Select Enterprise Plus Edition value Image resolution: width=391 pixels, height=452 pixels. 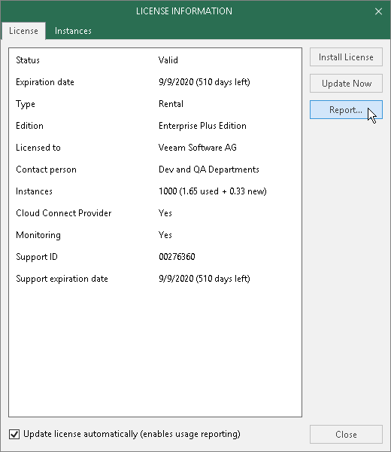coord(202,126)
